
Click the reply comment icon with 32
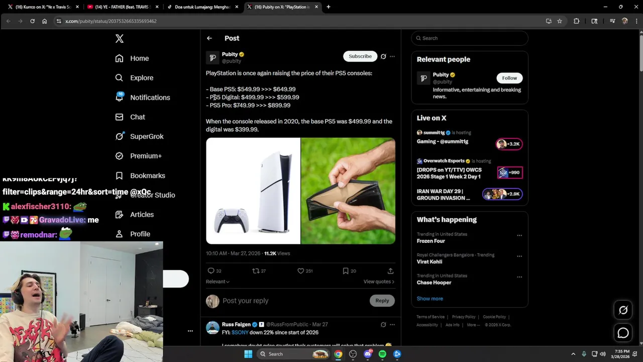point(215,271)
